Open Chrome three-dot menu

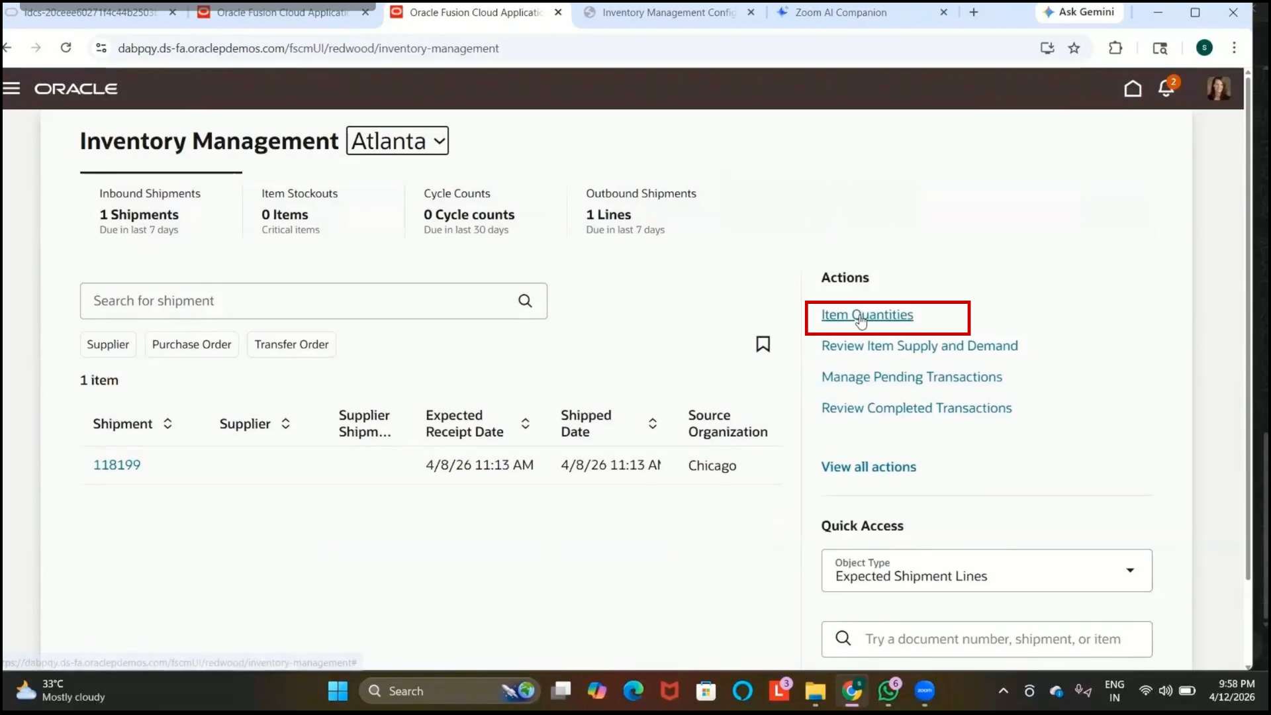[1233, 48]
